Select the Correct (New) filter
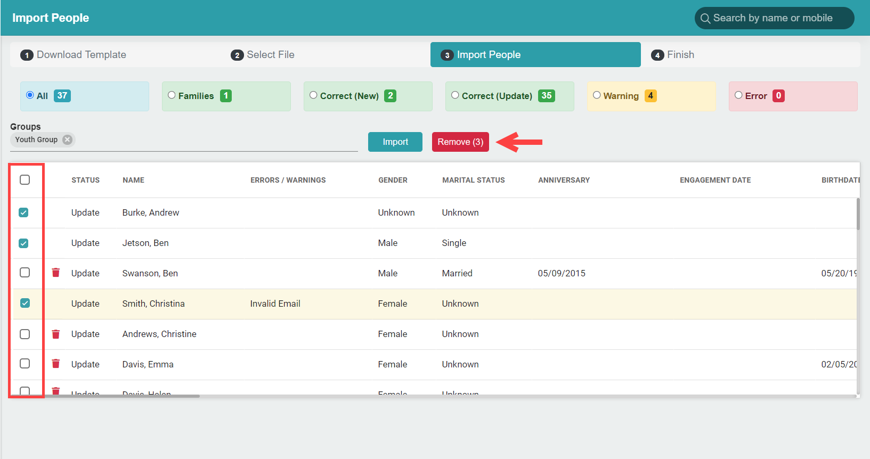 pyautogui.click(x=313, y=95)
